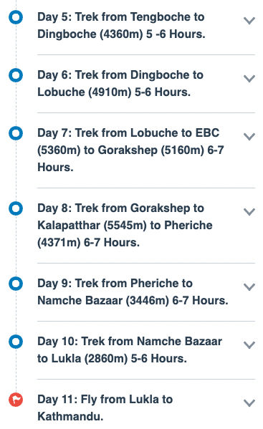The width and height of the screenshot is (263, 429).
Task: Open Day 5 Trek from Tengboche heading
Action: click(x=121, y=26)
